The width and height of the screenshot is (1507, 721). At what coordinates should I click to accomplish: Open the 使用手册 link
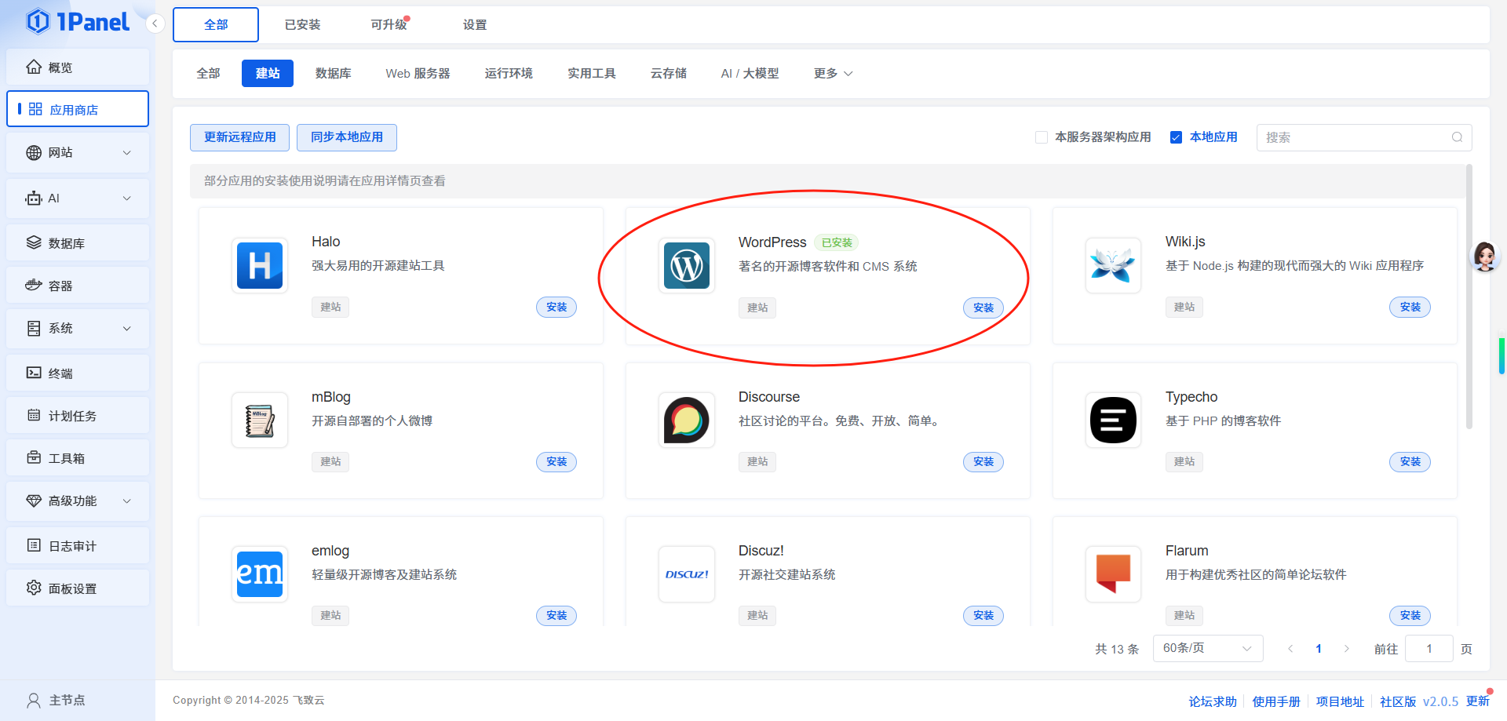[1276, 701]
